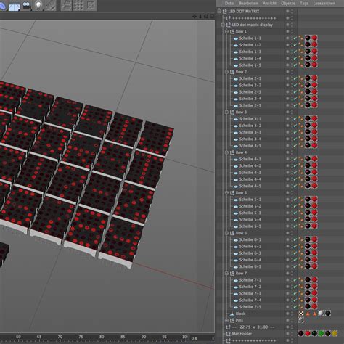This screenshot has height=344, width=344.
Task: Select the Scheibe 6-3 object
Action: click(250, 253)
